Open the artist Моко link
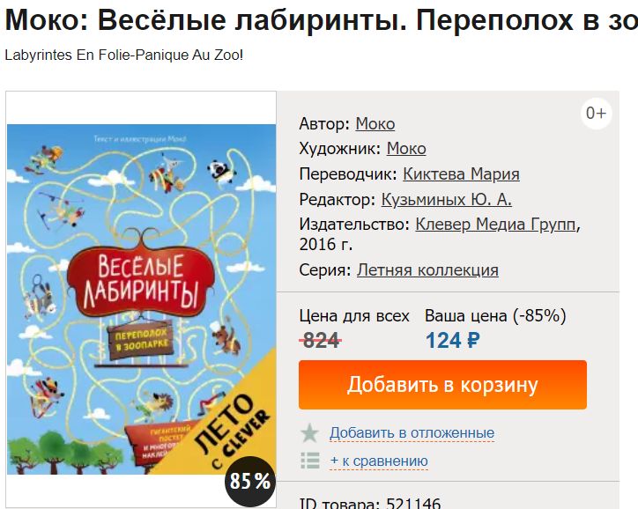 click(x=406, y=149)
